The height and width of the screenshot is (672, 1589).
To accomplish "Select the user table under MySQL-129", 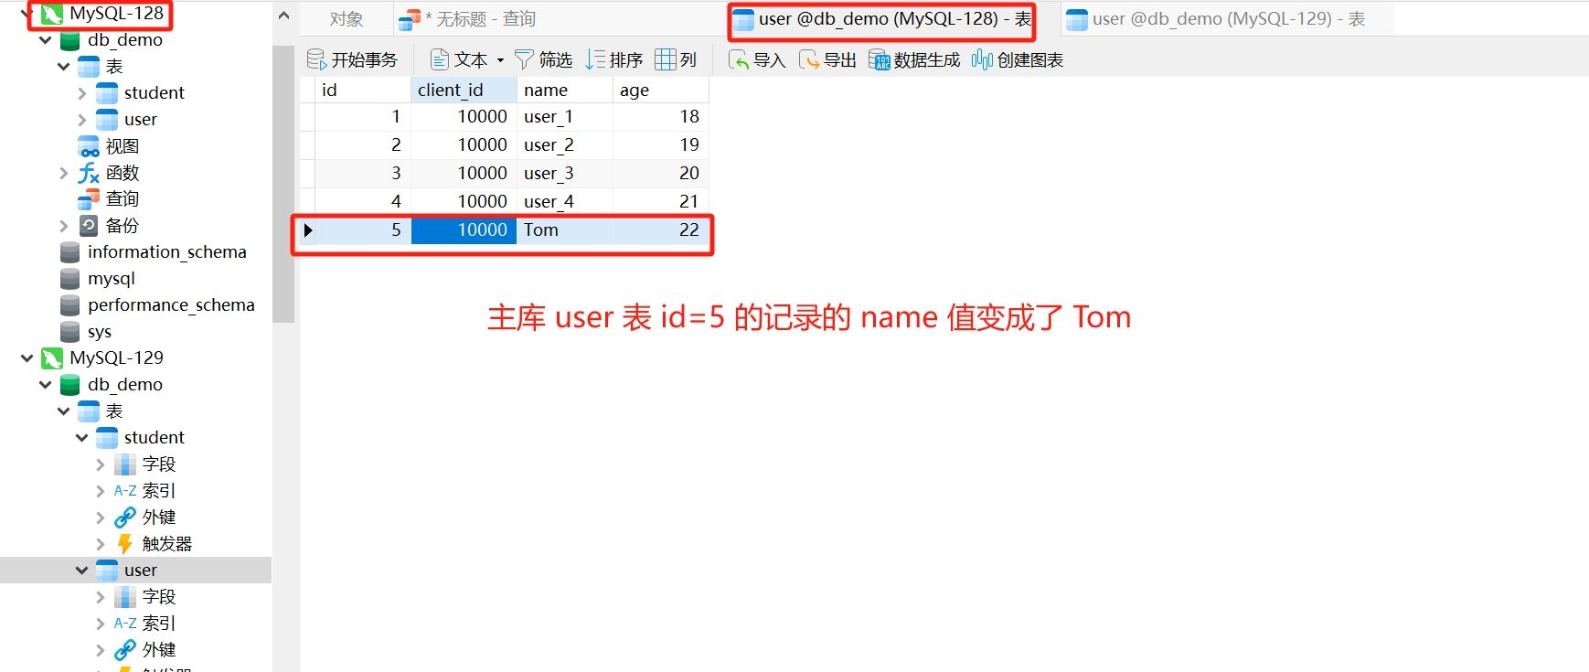I will point(140,571).
